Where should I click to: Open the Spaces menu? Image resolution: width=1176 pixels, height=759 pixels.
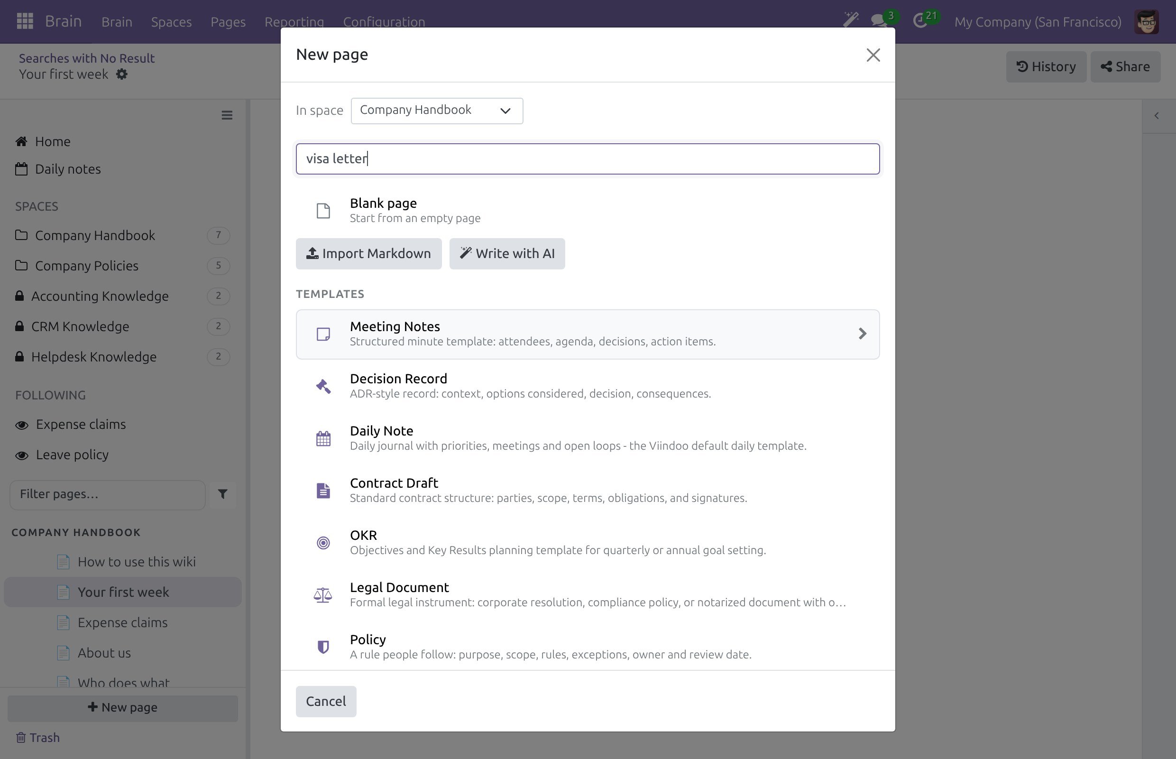pyautogui.click(x=171, y=22)
